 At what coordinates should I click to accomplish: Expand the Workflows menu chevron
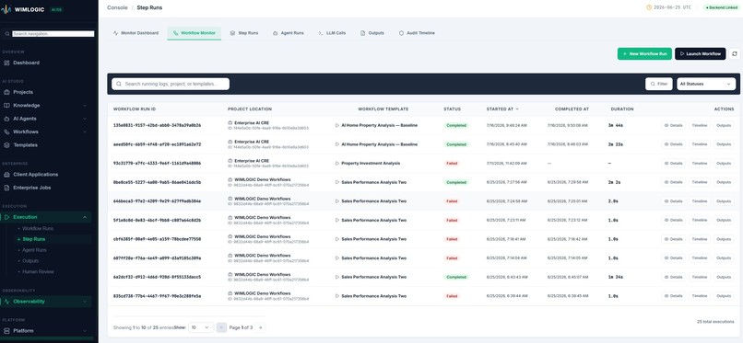coord(85,131)
